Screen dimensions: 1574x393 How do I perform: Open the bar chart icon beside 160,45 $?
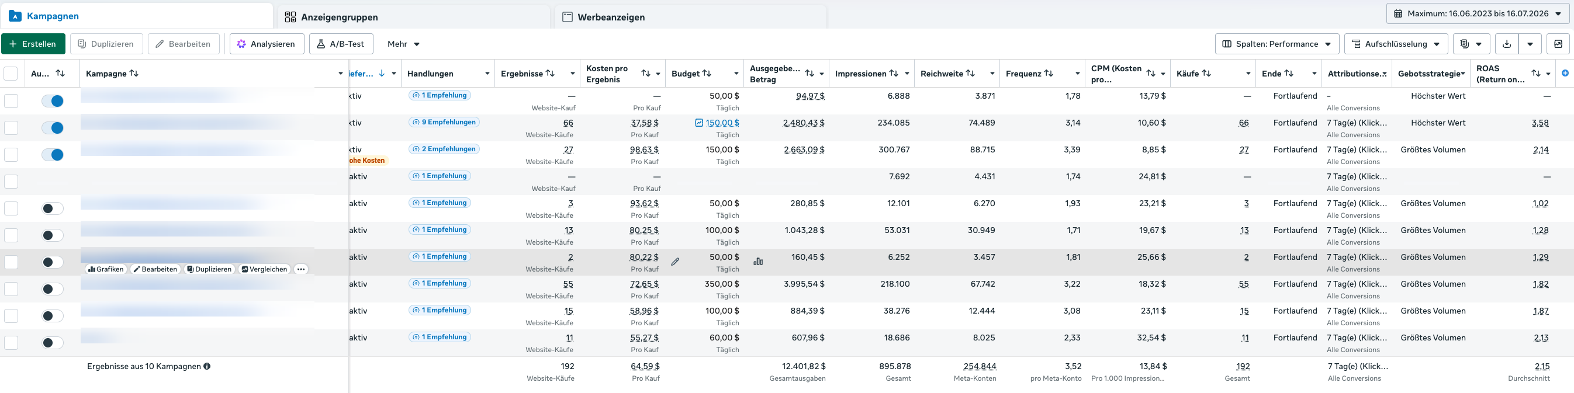pyautogui.click(x=758, y=261)
